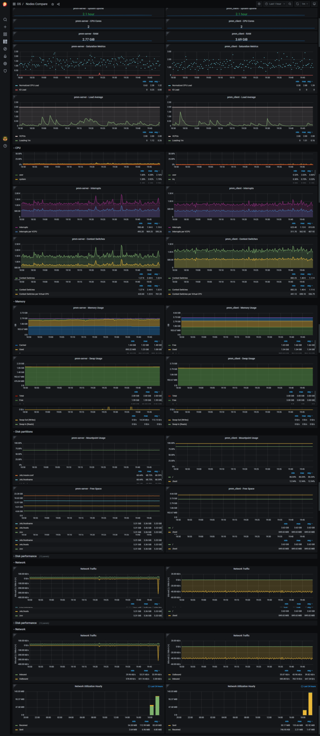Screen dimensions: 320x736
Task: Collapse the Memory row
Action: click(x=19, y=302)
